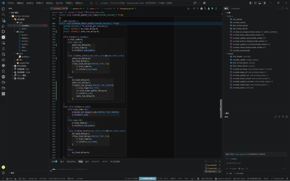Toggle the bottom panel layout button
Viewport: 290px width, 181px height.
pos(260,3)
